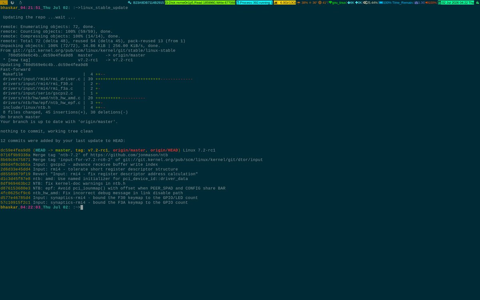The image size is (480, 300).
Task: Click the 38% status indicator
Action: coord(302,3)
